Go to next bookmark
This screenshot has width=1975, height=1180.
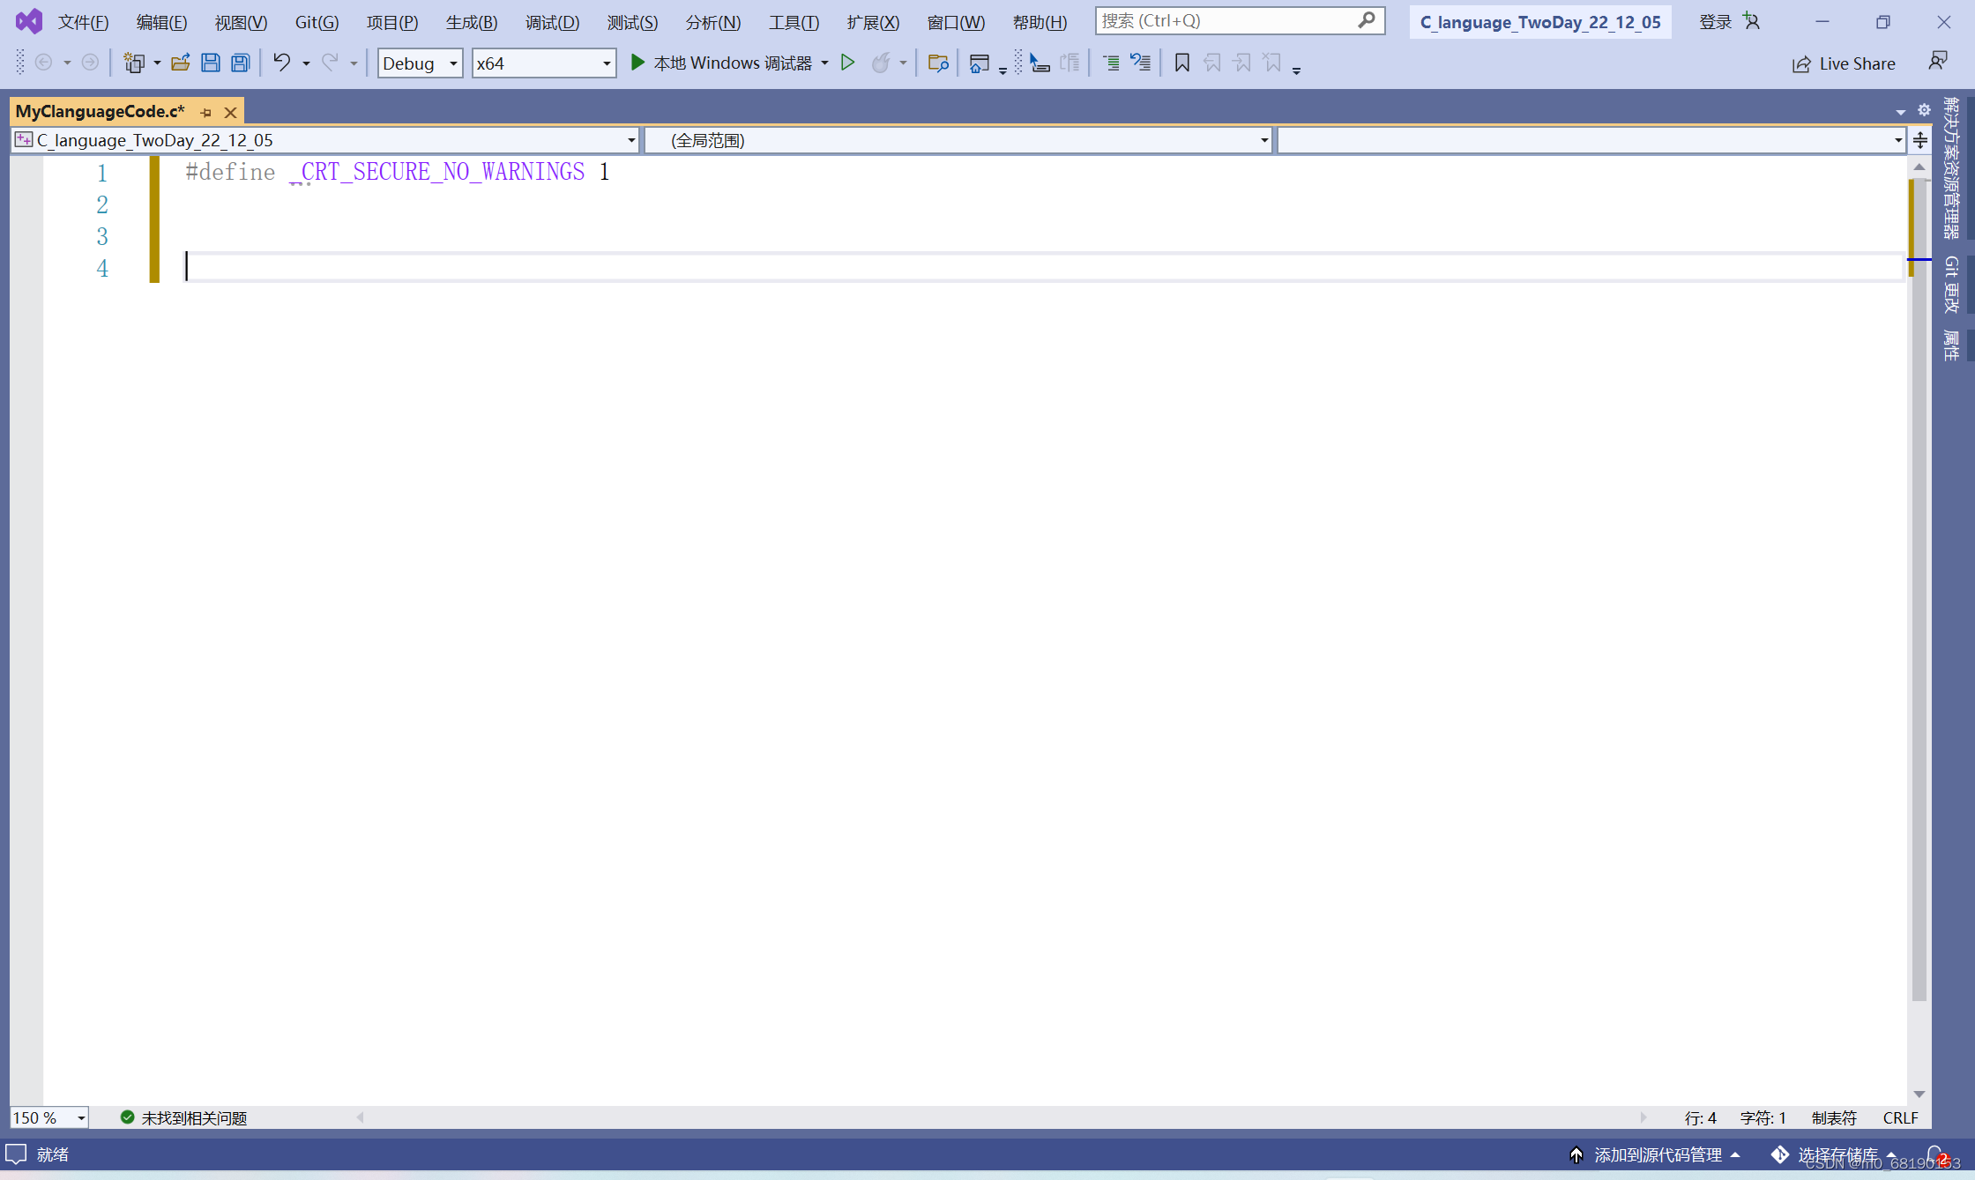coord(1242,63)
